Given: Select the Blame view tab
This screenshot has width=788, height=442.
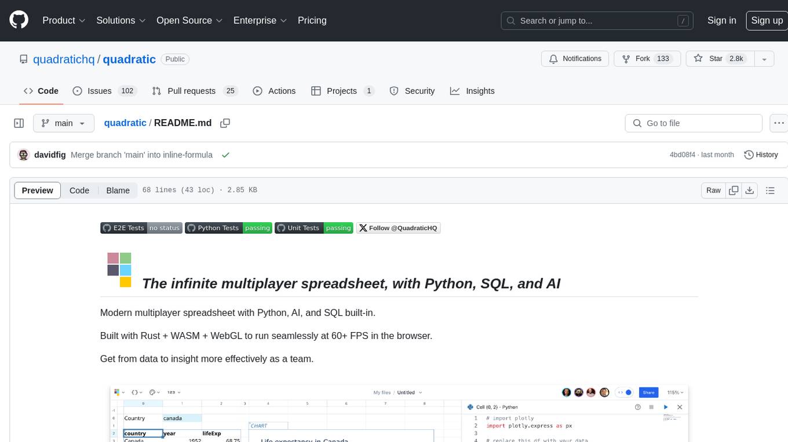Looking at the screenshot, I should click(x=118, y=190).
